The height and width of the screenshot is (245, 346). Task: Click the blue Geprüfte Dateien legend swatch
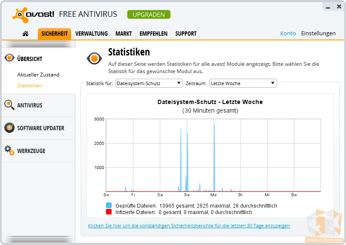pos(109,205)
